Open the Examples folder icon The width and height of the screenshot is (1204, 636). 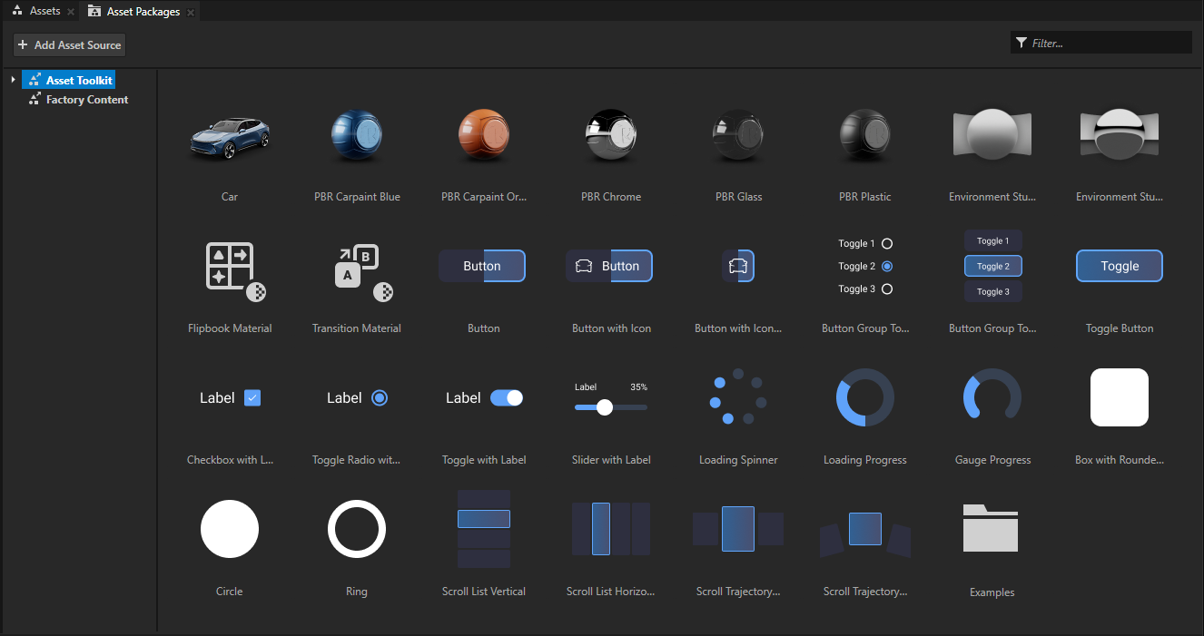click(992, 528)
